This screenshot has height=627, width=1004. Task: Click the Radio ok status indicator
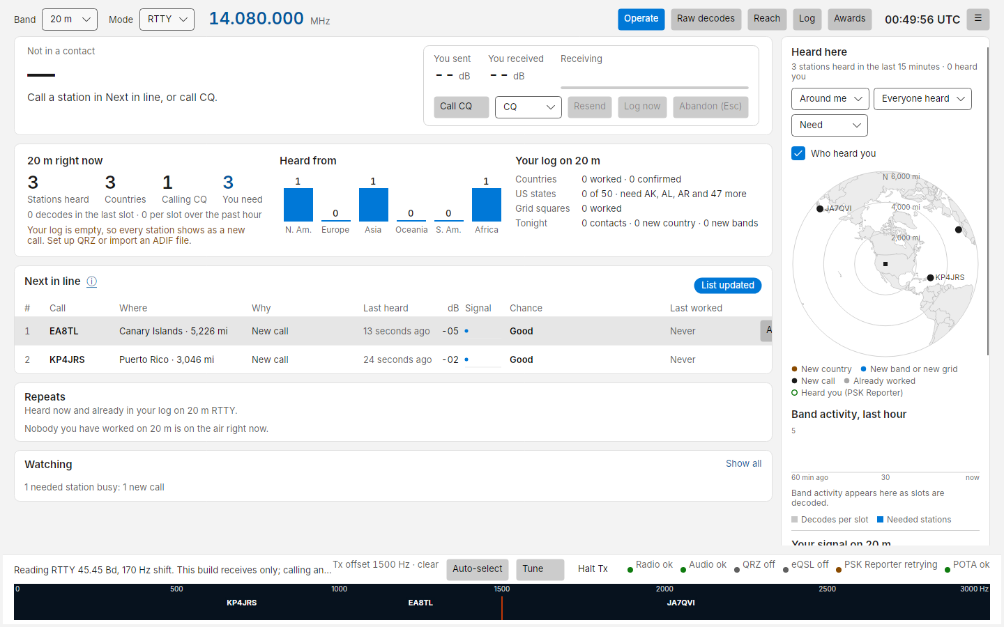pos(650,565)
